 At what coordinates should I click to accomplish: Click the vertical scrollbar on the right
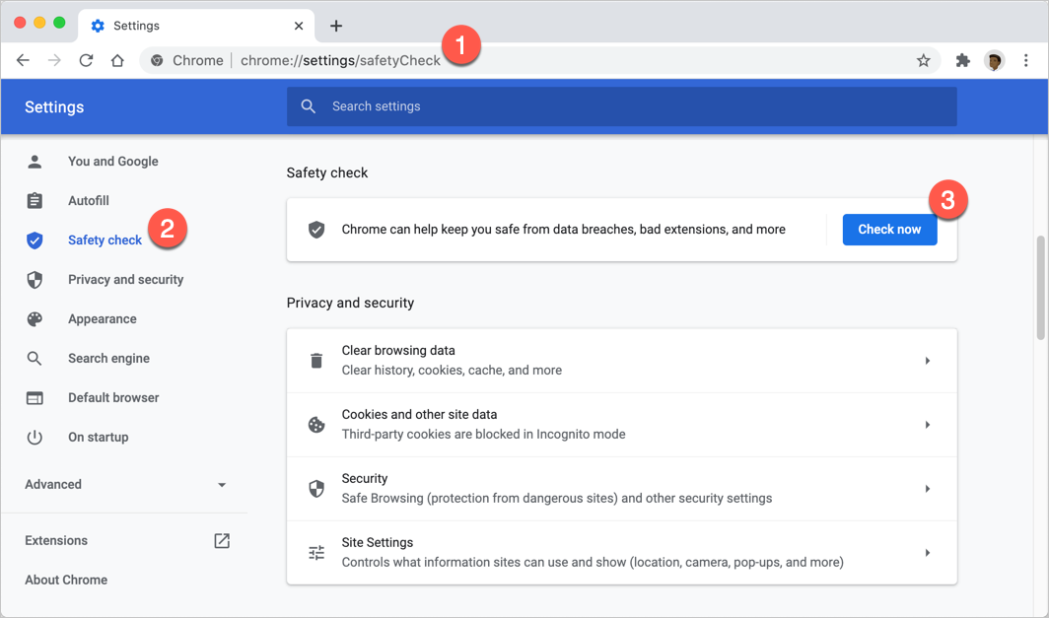[1042, 288]
